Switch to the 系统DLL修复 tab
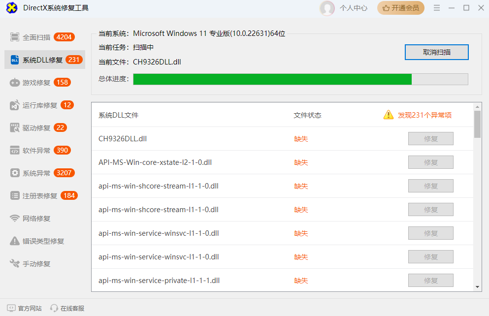 (37, 60)
